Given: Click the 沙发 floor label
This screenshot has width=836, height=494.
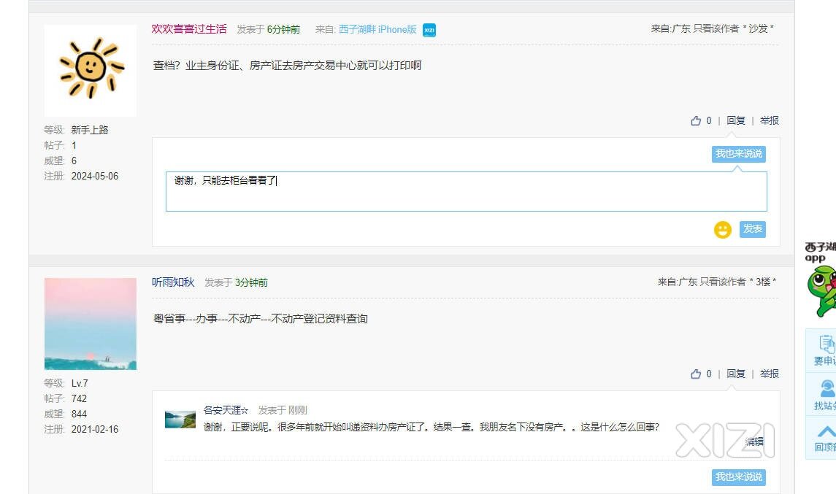Looking at the screenshot, I should coord(758,28).
